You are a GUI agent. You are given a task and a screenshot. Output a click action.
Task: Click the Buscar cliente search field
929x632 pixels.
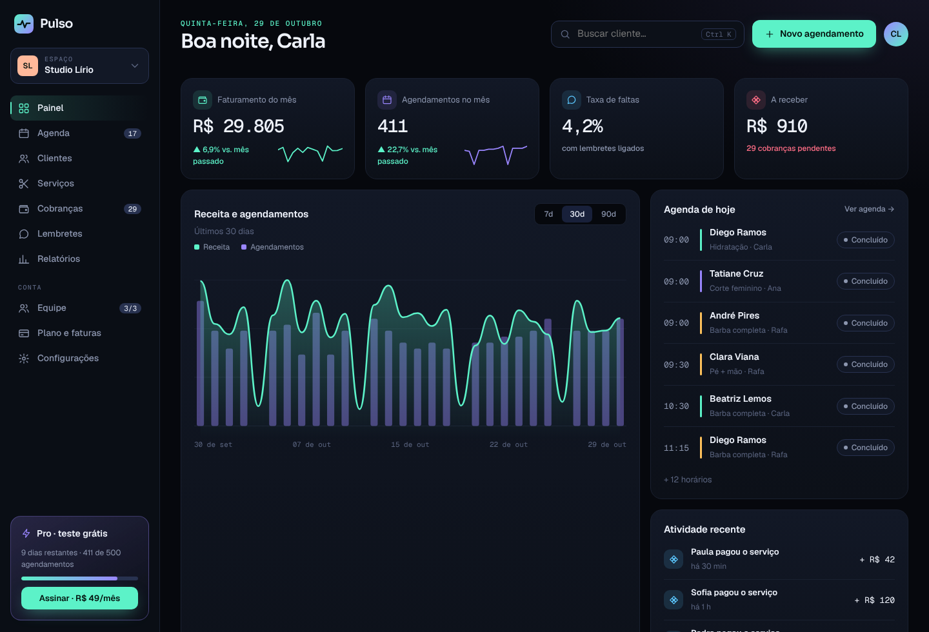647,34
